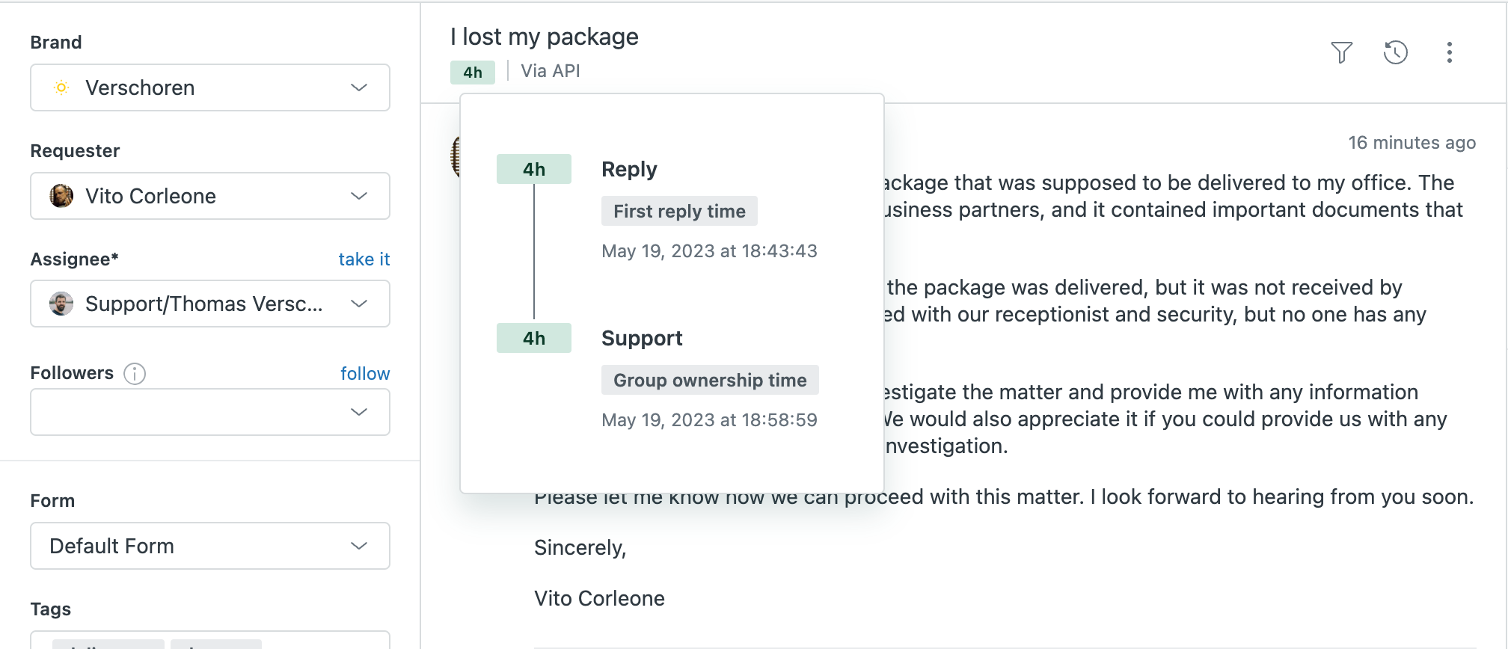Image resolution: width=1508 pixels, height=649 pixels.
Task: Open the ticket events history icon
Action: click(1395, 52)
